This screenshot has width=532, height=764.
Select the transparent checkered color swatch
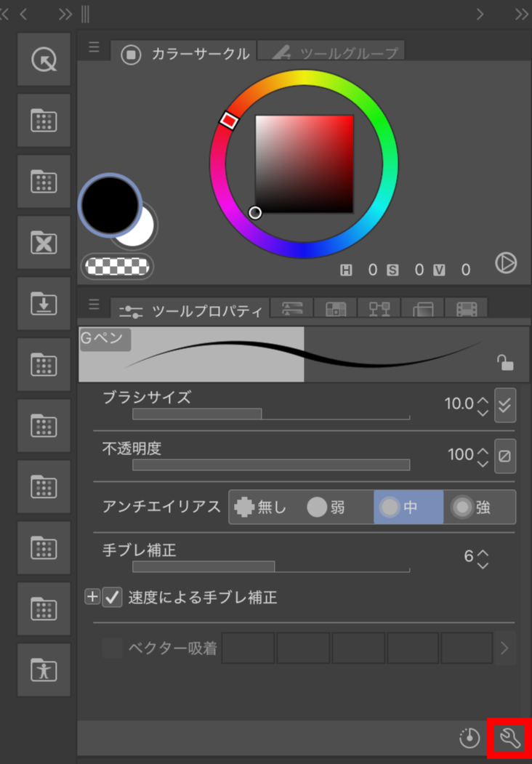[x=117, y=267]
